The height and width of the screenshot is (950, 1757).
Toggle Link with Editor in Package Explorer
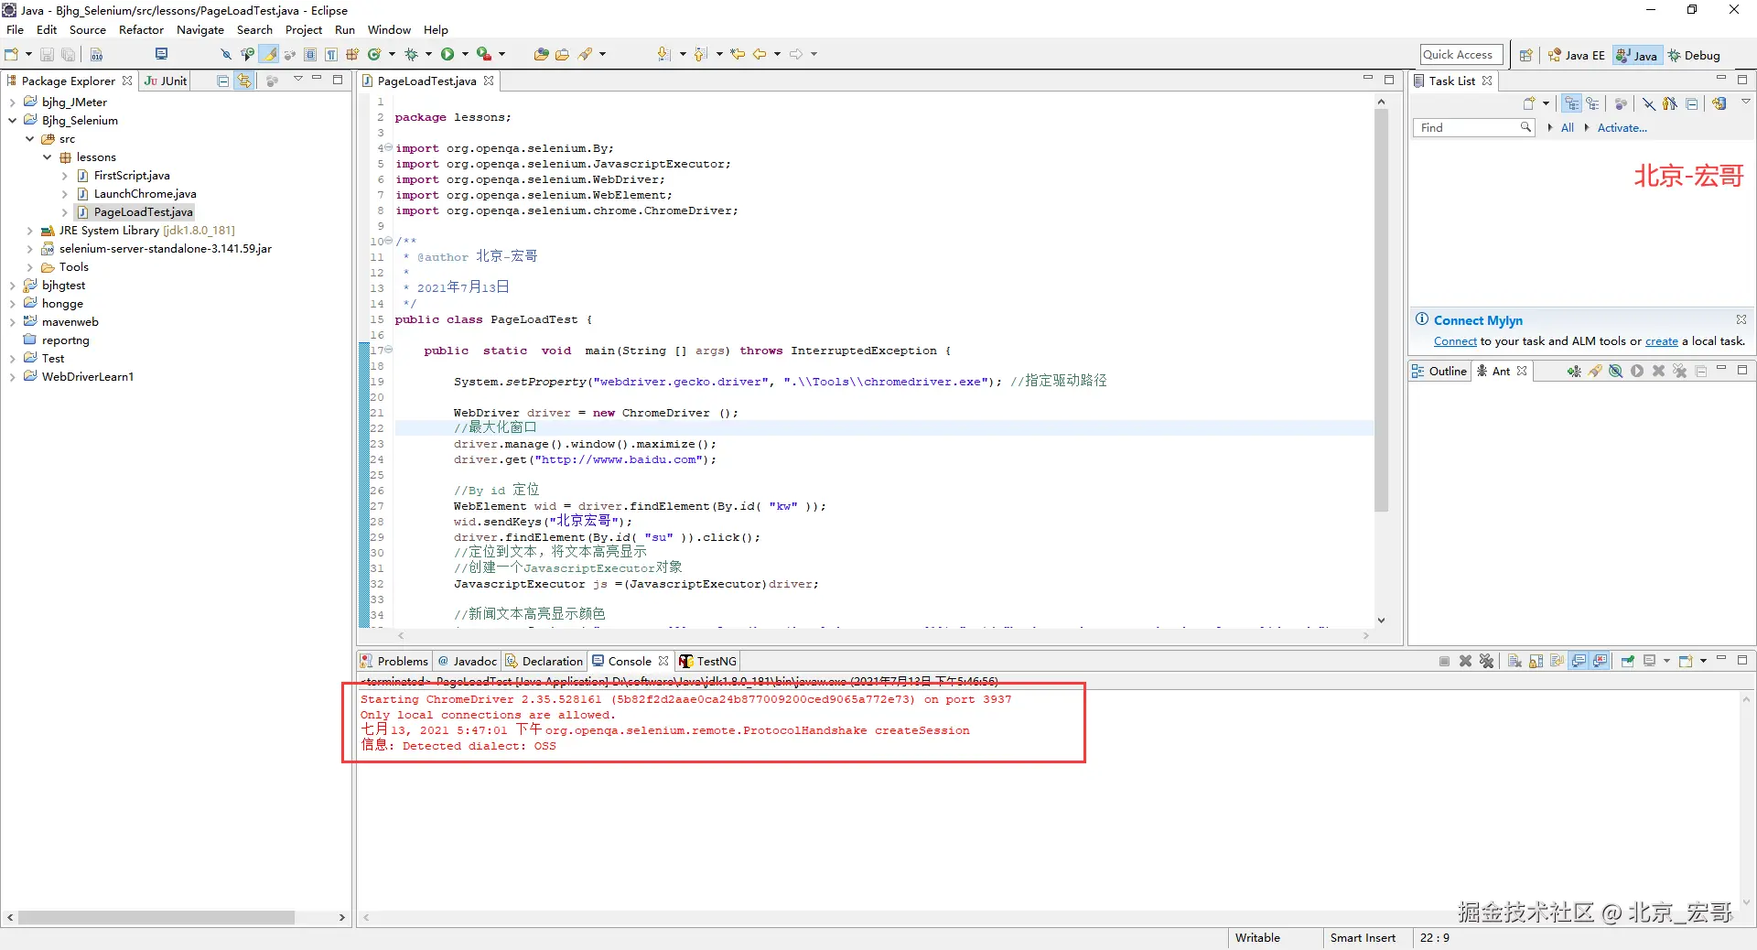pyautogui.click(x=244, y=81)
